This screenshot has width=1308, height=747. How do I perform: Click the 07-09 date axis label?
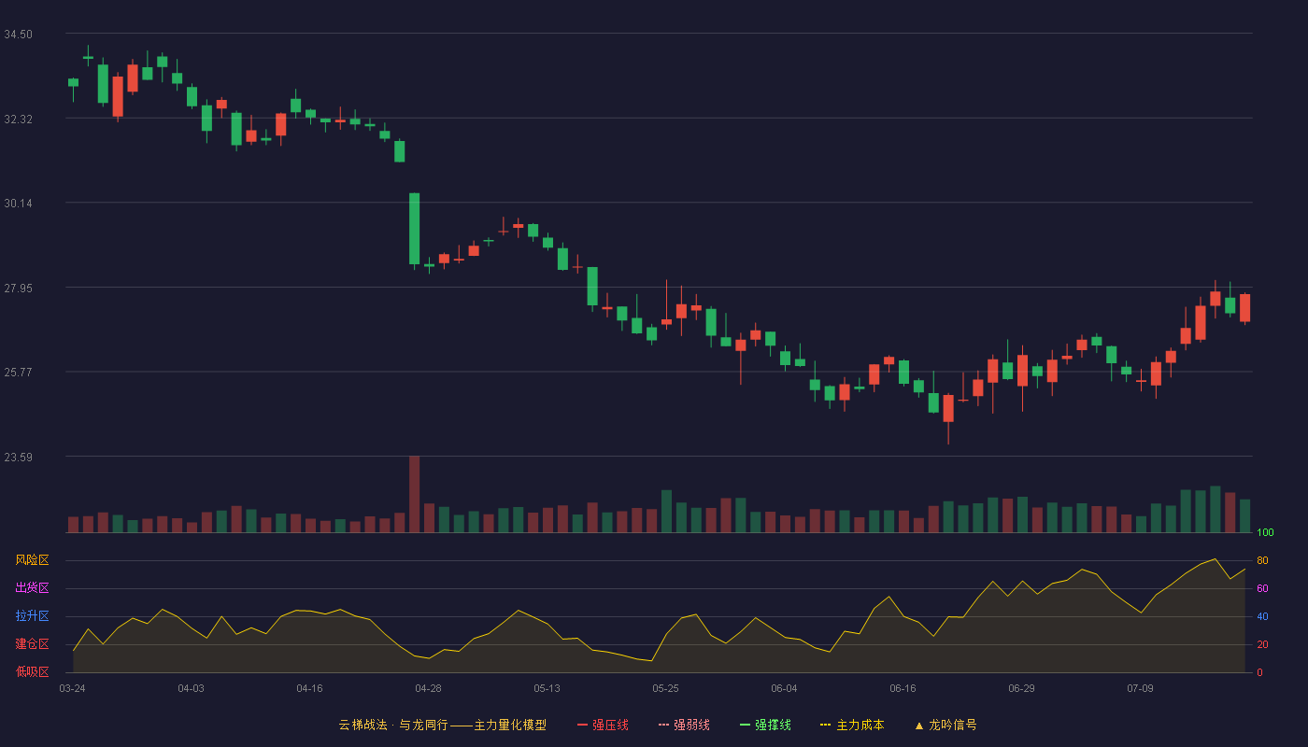pyautogui.click(x=1140, y=688)
